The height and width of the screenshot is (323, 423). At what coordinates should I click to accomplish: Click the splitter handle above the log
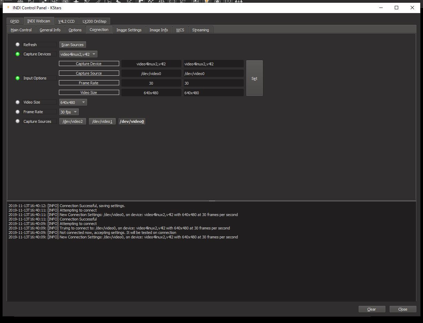(211, 201)
